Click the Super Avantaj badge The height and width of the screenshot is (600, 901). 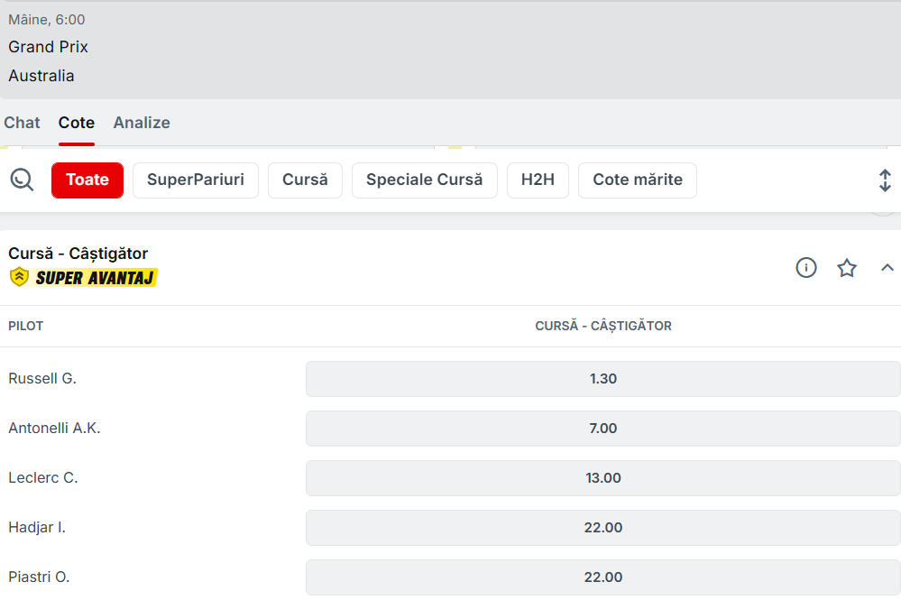pos(84,278)
